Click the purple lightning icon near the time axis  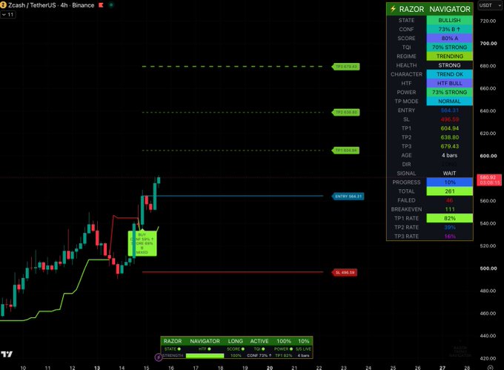click(158, 357)
